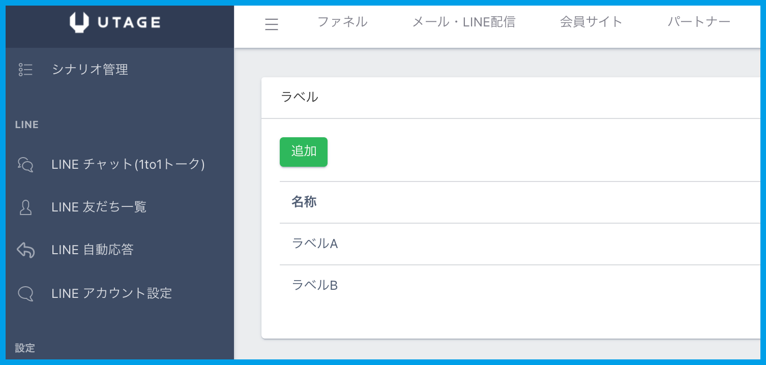Click the list icon beside シナリオ管理

25,70
